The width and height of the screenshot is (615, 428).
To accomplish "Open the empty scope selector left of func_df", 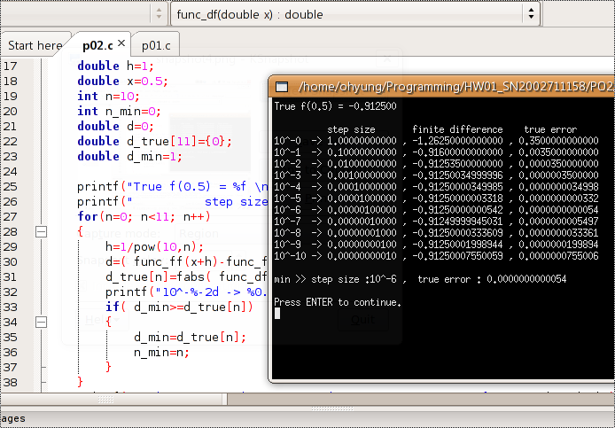I will click(83, 13).
